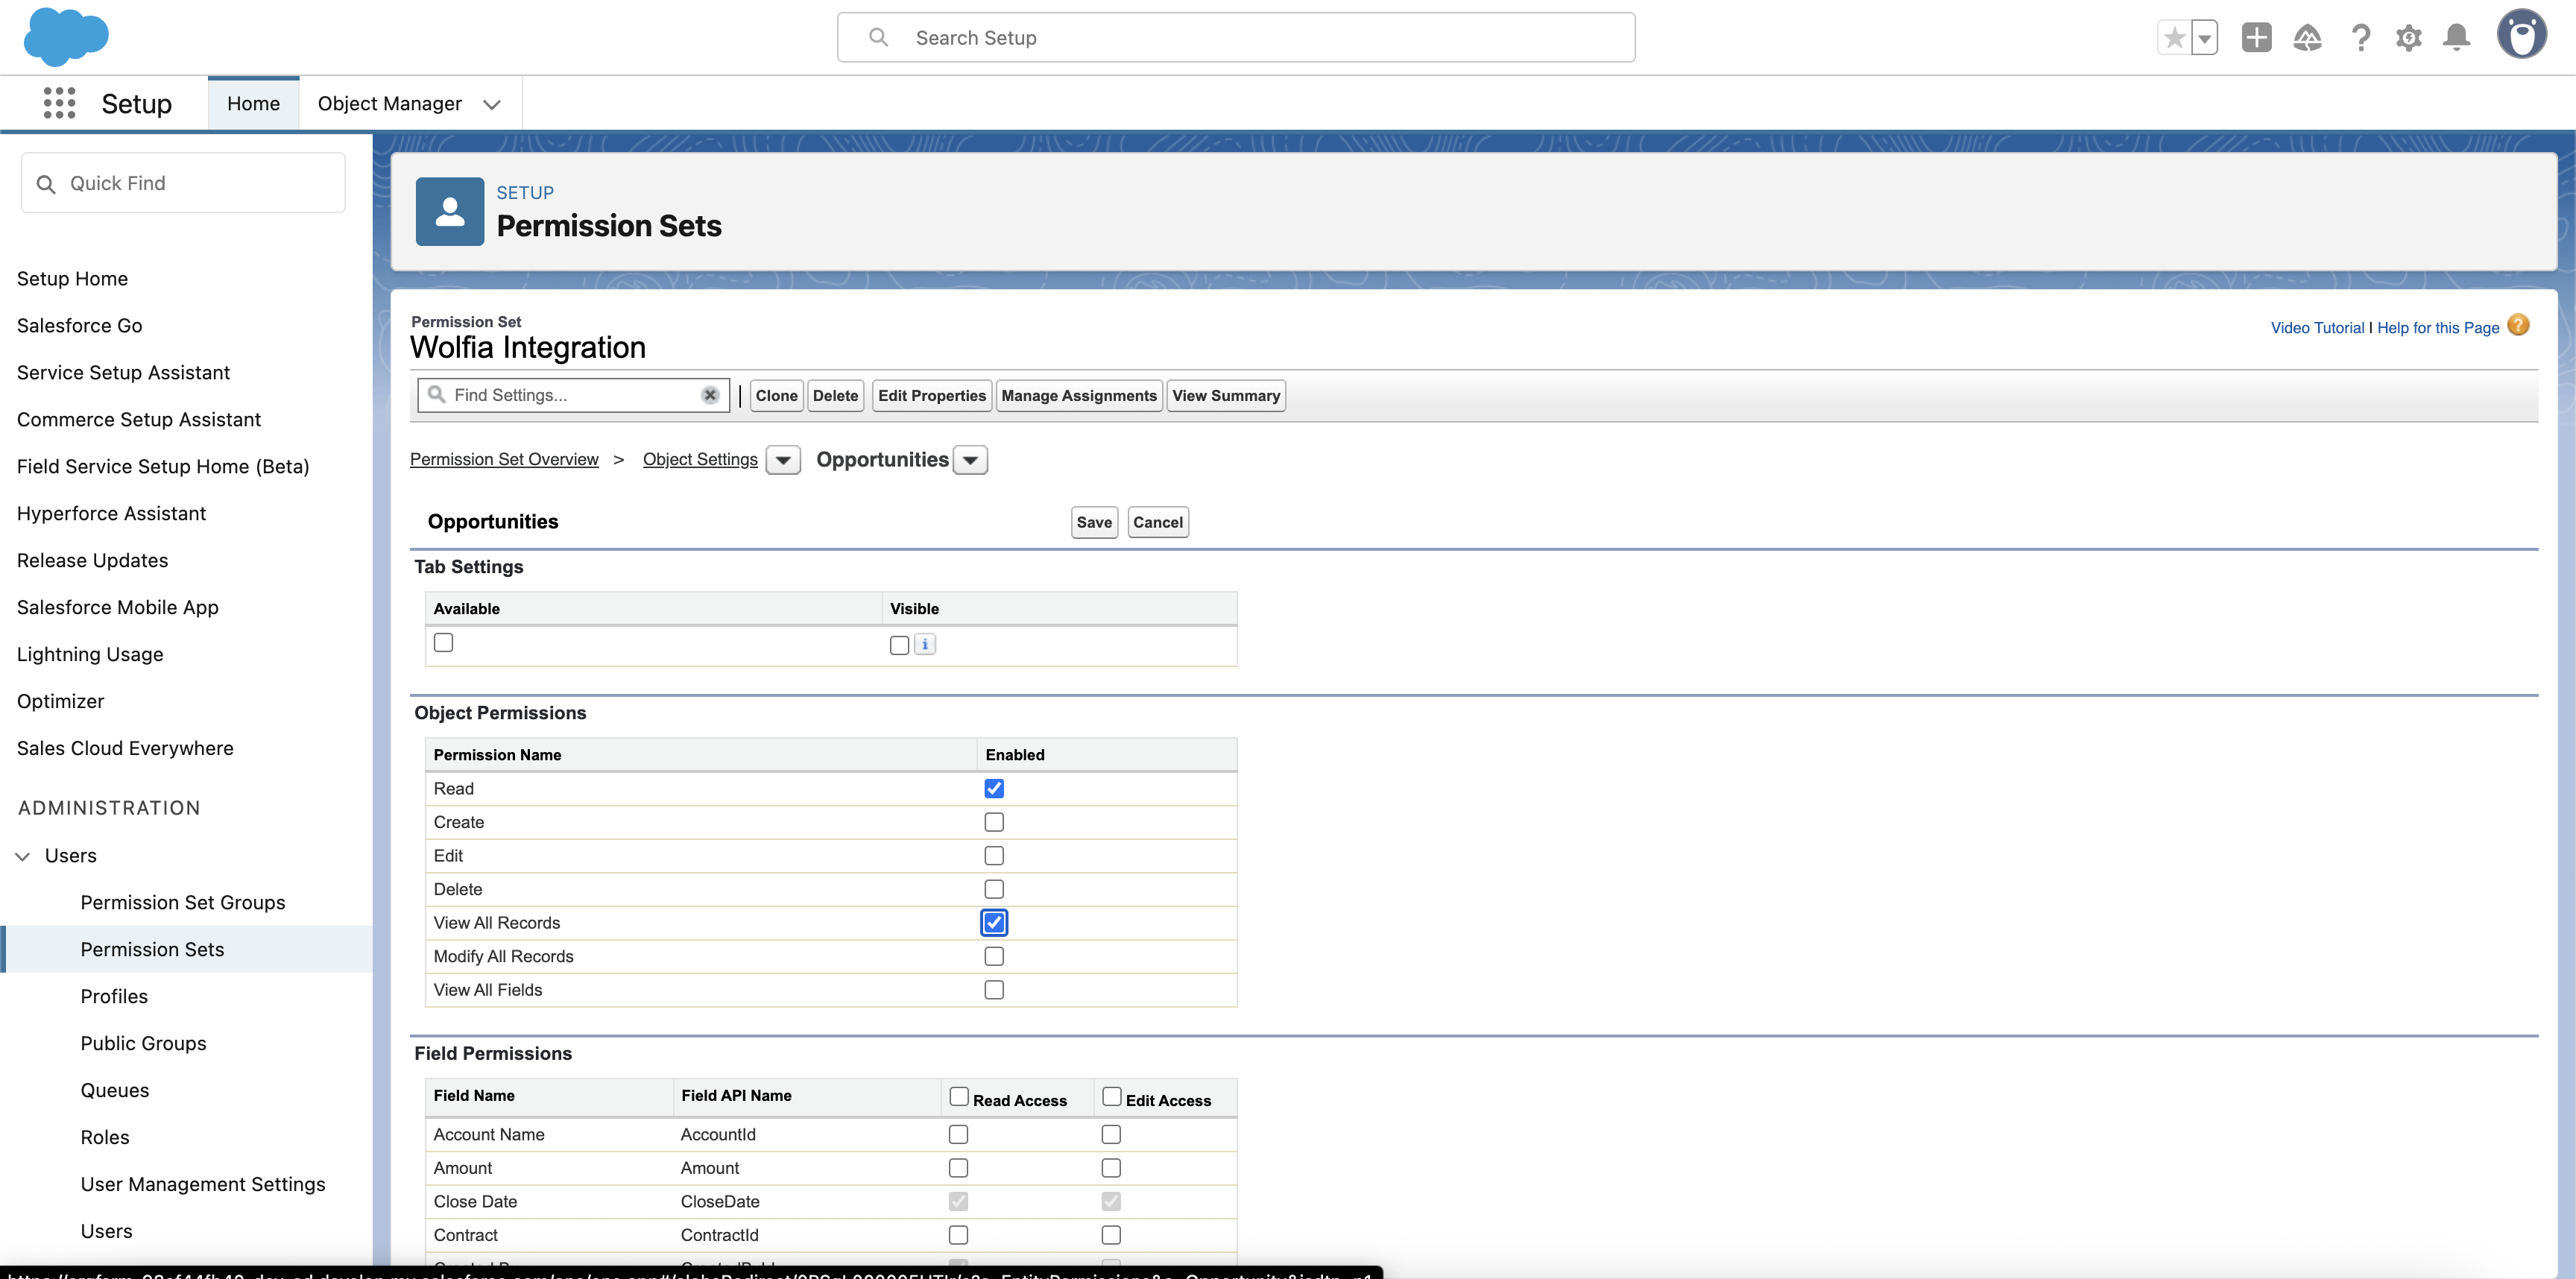Click the Manage Assignments button
Image resolution: width=2576 pixels, height=1279 pixels.
click(1078, 395)
